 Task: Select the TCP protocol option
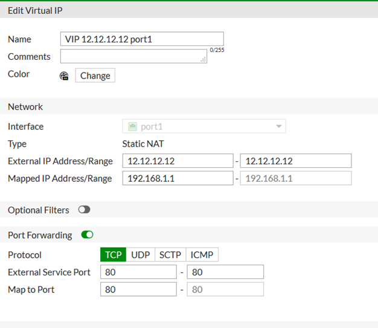coord(113,254)
